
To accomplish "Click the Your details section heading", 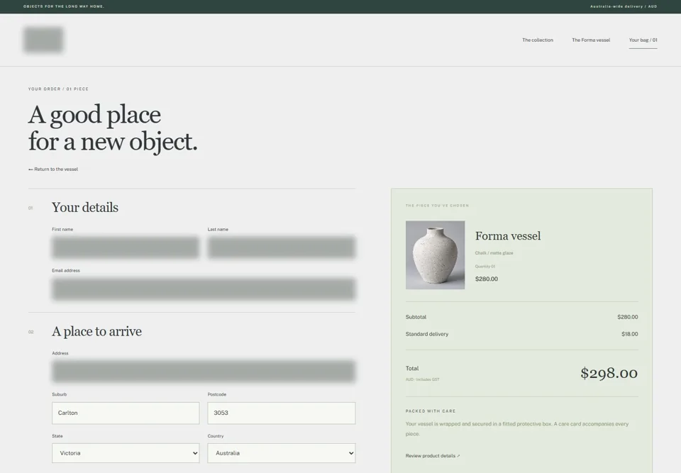I will [85, 208].
